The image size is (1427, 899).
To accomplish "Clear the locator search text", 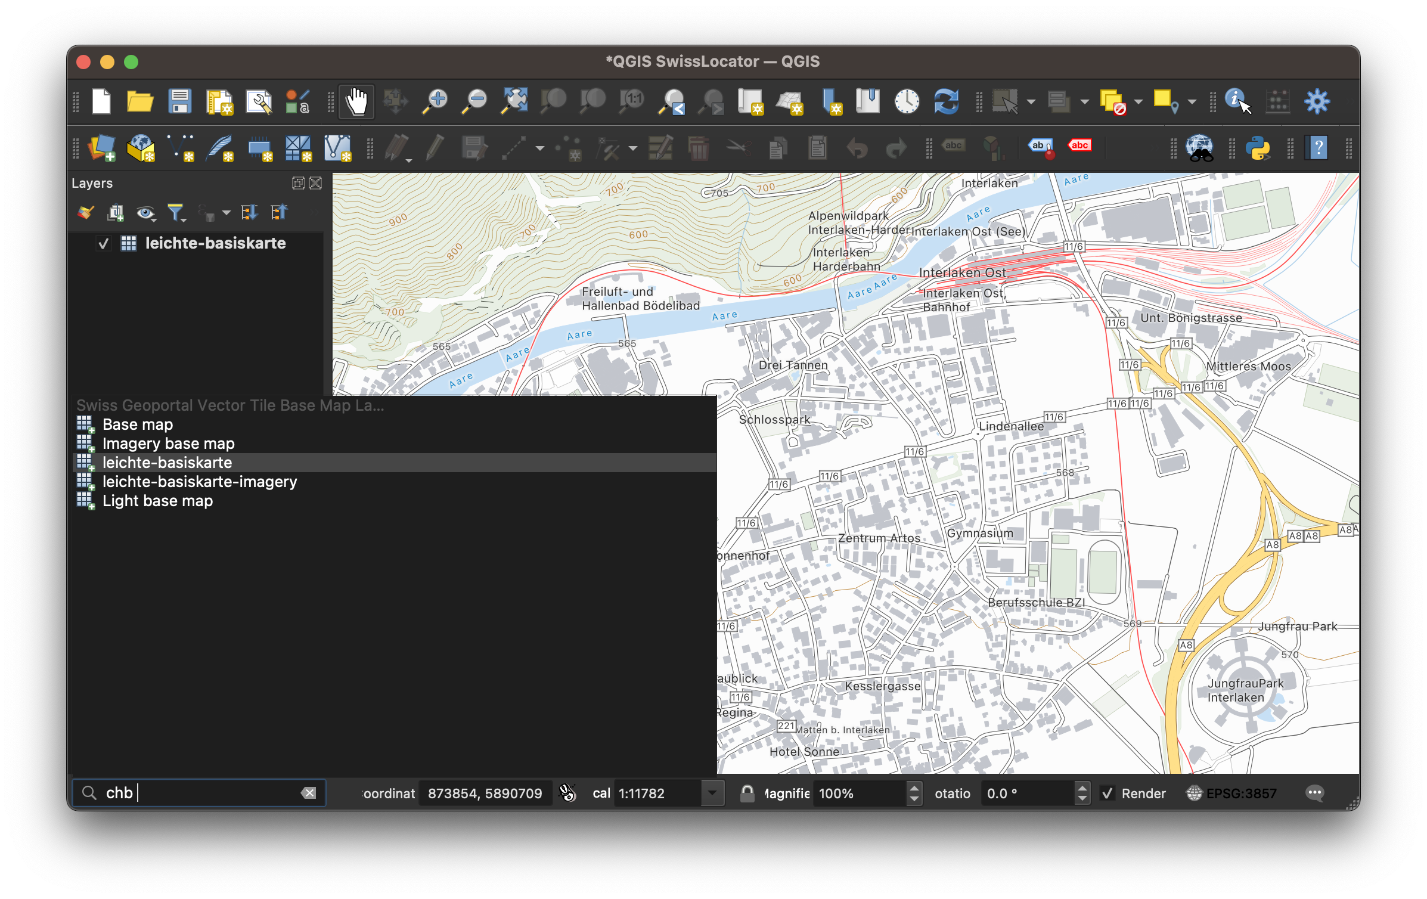I will point(308,793).
